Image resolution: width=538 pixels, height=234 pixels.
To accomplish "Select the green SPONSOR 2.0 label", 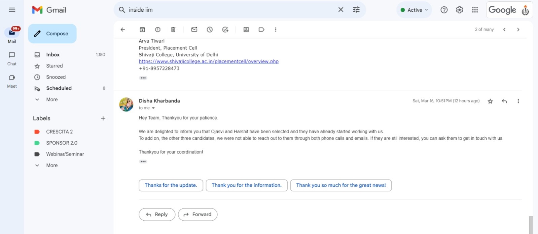I will (x=62, y=143).
